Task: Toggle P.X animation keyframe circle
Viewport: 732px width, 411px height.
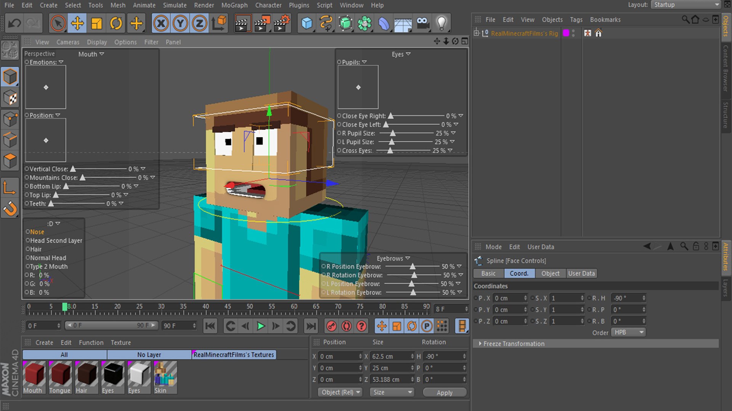Action: point(475,298)
